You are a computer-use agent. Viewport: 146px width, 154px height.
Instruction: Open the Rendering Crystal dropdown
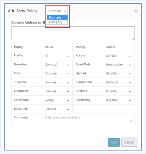[119, 100]
